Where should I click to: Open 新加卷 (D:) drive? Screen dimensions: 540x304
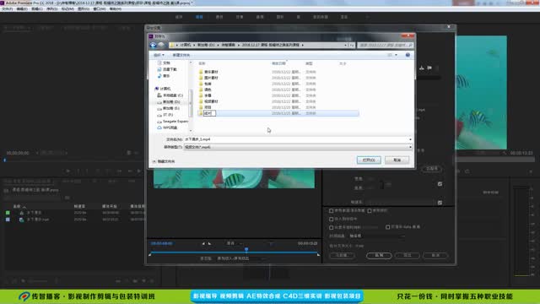169,102
